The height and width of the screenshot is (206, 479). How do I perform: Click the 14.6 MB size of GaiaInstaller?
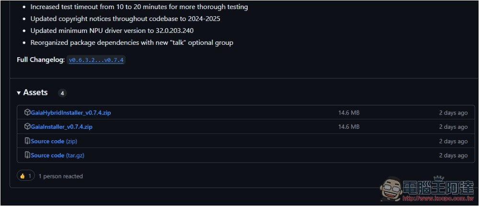pyautogui.click(x=349, y=127)
